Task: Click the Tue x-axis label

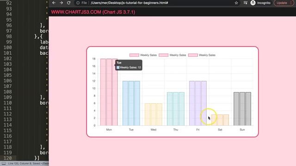Action: [131, 130]
